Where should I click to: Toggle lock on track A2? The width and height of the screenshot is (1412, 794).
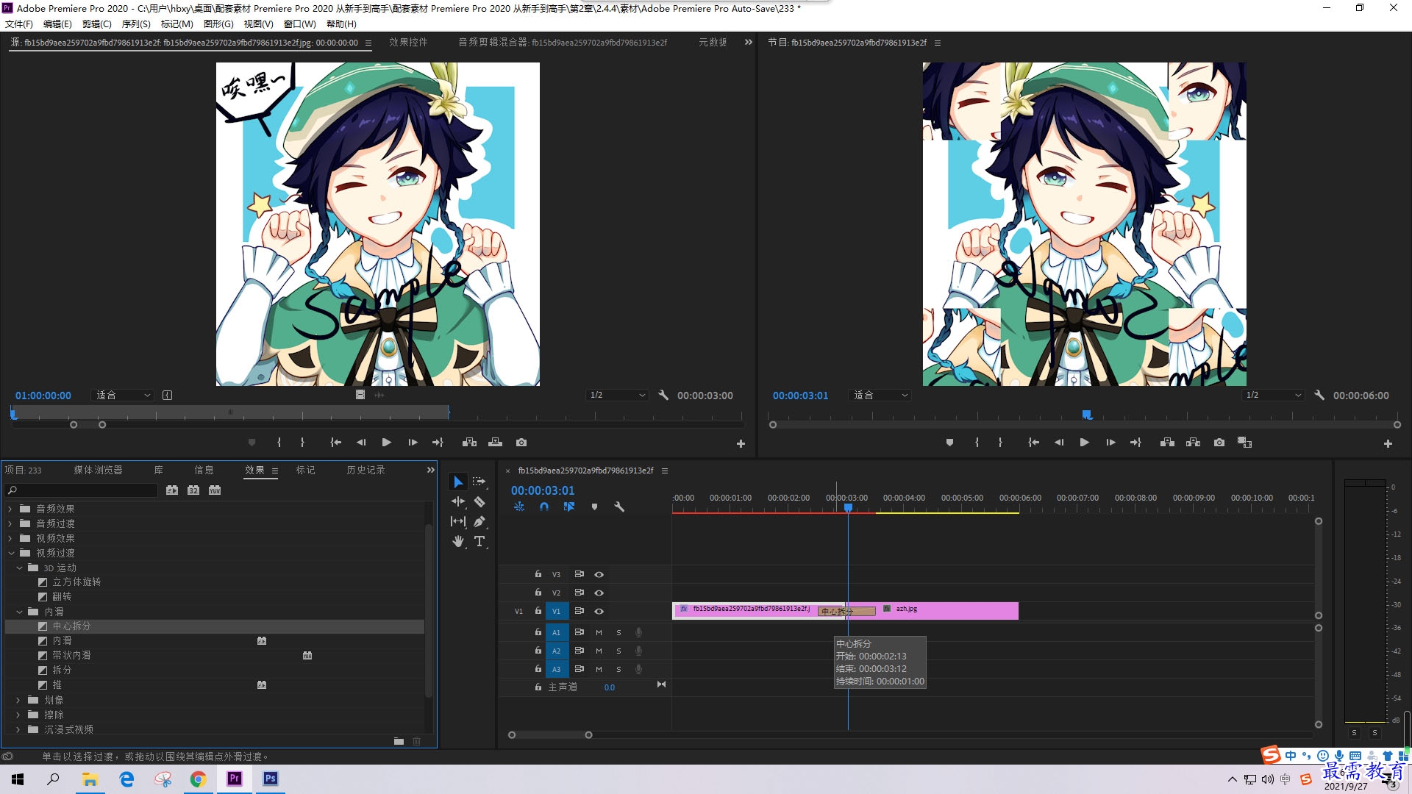click(538, 651)
